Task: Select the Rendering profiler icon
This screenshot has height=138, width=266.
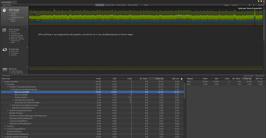Action: pos(5,50)
